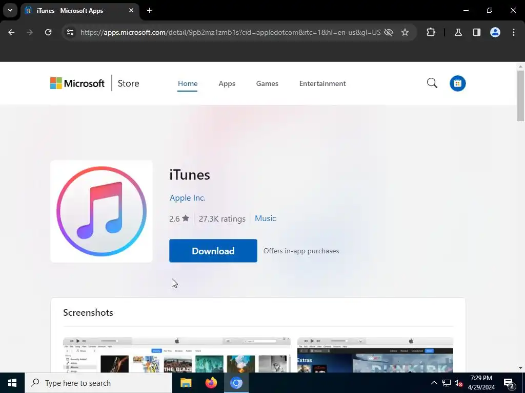Screen dimensions: 525x393
Task: Open the taskbar clock and date
Action: (x=481, y=383)
